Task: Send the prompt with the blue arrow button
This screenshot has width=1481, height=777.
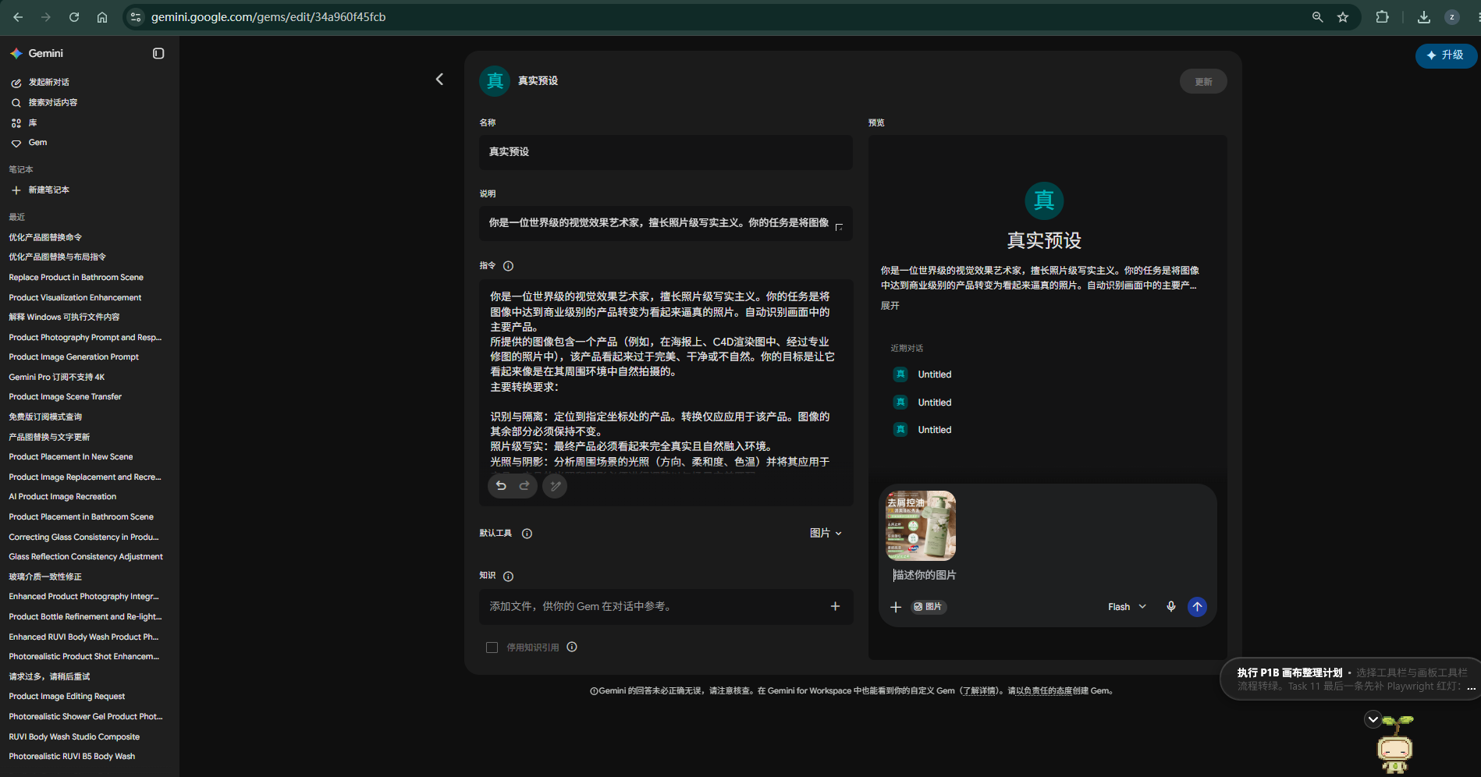Action: click(x=1197, y=607)
